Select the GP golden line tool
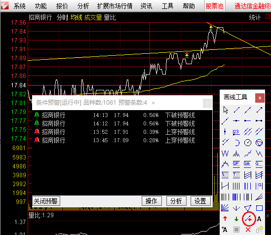 point(236,164)
